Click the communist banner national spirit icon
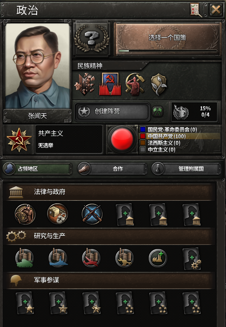This screenshot has height=327, width=226. (110, 84)
